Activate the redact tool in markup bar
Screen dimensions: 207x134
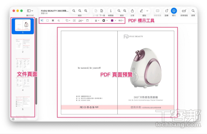pyautogui.click(x=53, y=20)
